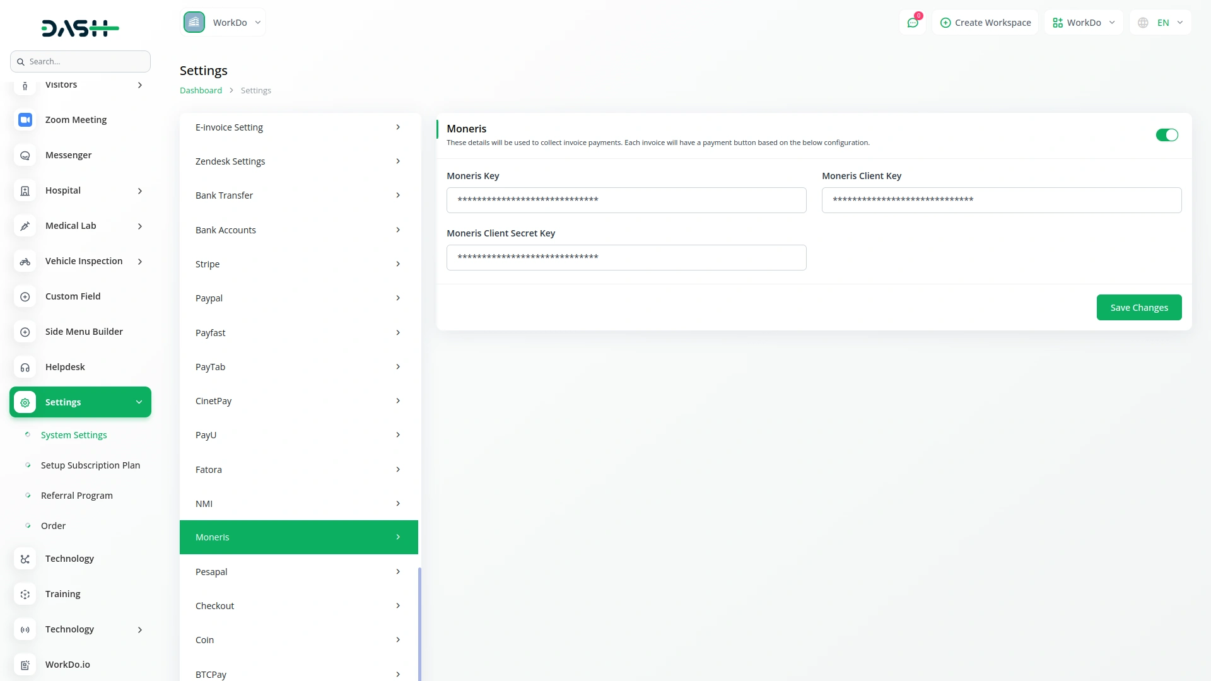Open the WorkDo workspace dropdown in header
Screen dimensions: 1211x681
(1084, 23)
